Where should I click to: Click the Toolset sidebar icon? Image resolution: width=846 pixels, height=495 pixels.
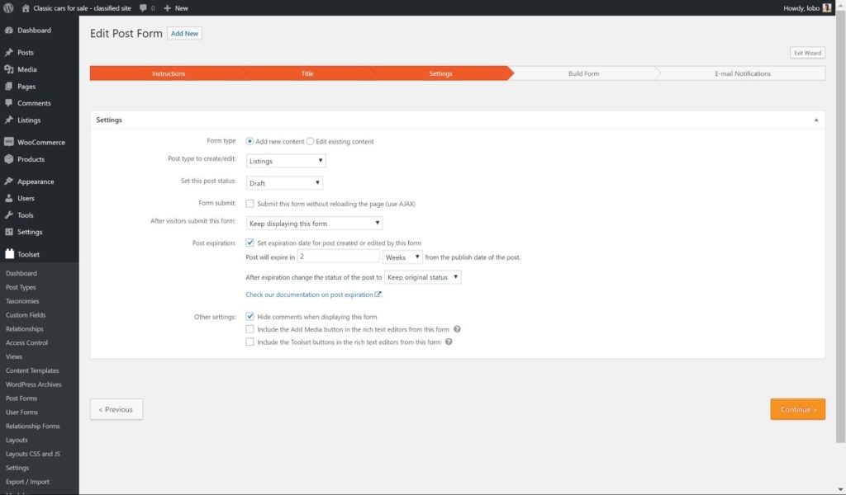[x=9, y=254]
